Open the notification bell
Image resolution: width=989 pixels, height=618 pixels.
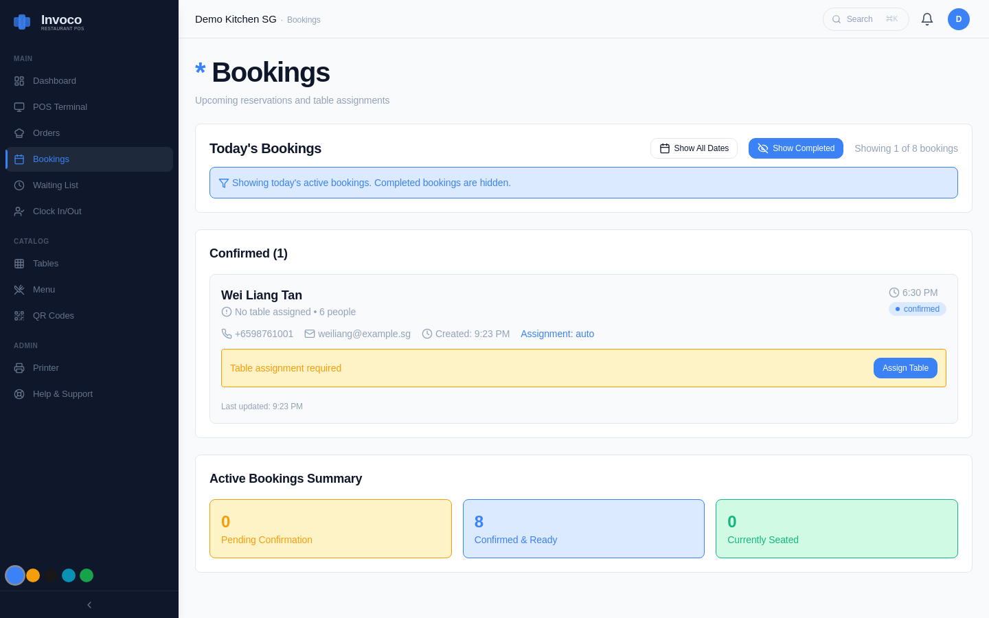coord(927,19)
